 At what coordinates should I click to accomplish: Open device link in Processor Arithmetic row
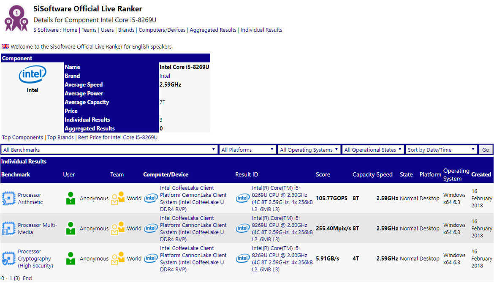[x=193, y=199]
